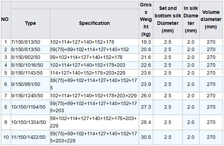The image size is (224, 146).
Task: Select the Gross Weight header cell
Action: click(145, 19)
